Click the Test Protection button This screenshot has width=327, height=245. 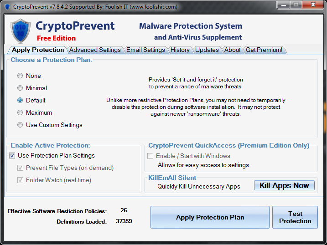[295, 217]
